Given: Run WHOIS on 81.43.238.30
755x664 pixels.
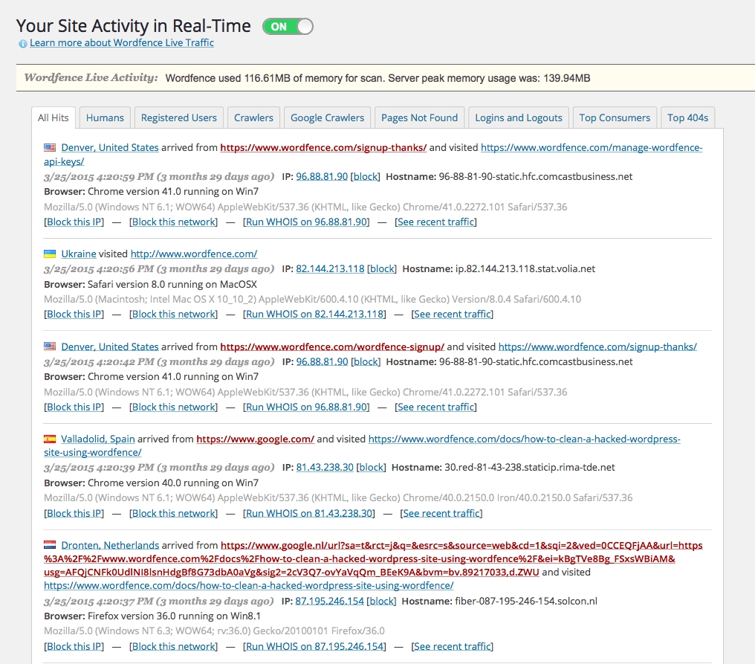Looking at the screenshot, I should click(x=310, y=514).
